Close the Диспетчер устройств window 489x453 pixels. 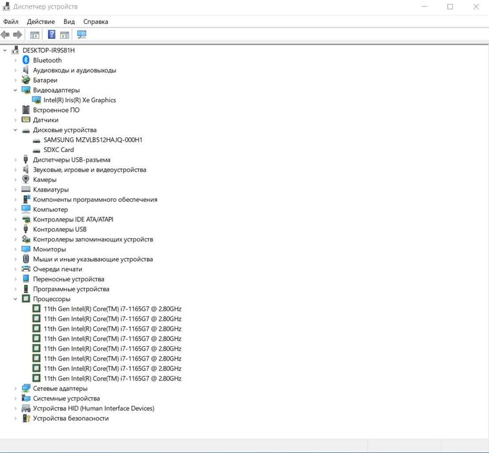click(x=476, y=6)
